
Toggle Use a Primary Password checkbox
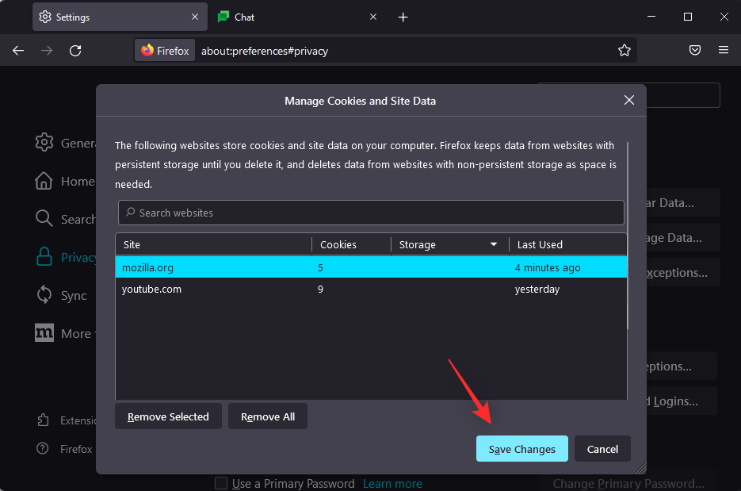(222, 484)
